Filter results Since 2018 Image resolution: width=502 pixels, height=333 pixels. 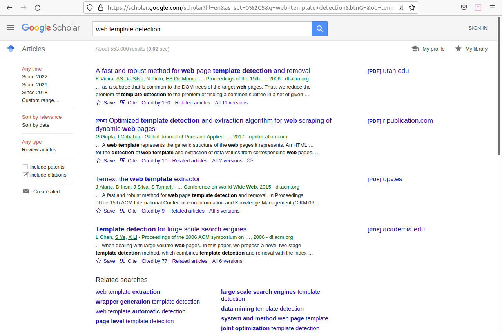pyautogui.click(x=34, y=93)
